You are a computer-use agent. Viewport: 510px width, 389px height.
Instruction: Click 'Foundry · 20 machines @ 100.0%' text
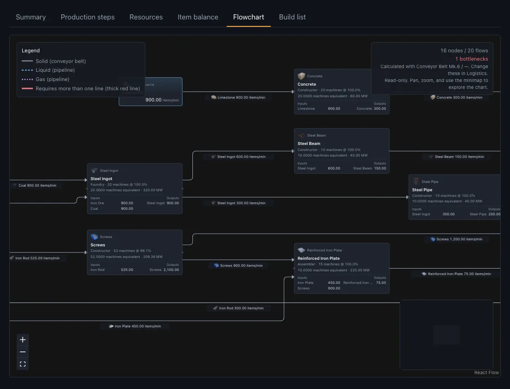(119, 184)
